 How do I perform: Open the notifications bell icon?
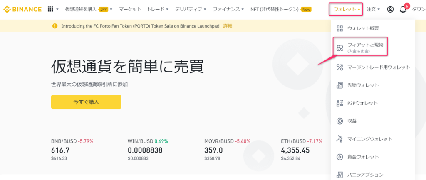403,10
